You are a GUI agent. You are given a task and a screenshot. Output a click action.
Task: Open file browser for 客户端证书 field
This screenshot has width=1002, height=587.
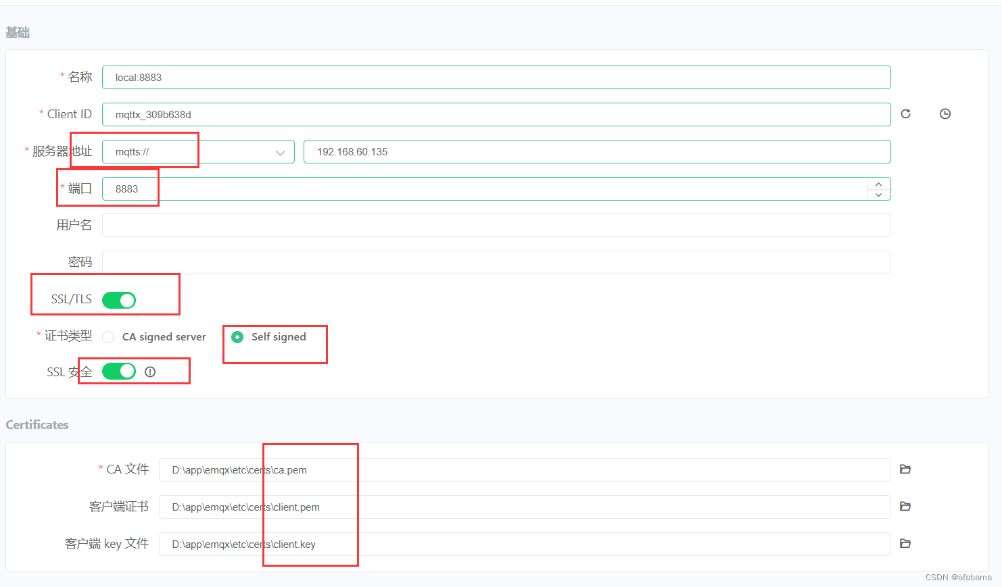pyautogui.click(x=905, y=507)
